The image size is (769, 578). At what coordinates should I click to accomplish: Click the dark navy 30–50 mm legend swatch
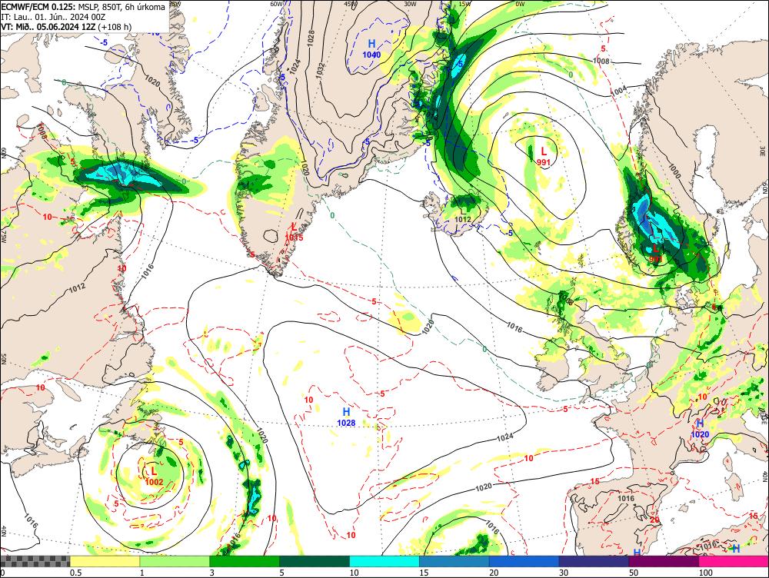(594, 561)
